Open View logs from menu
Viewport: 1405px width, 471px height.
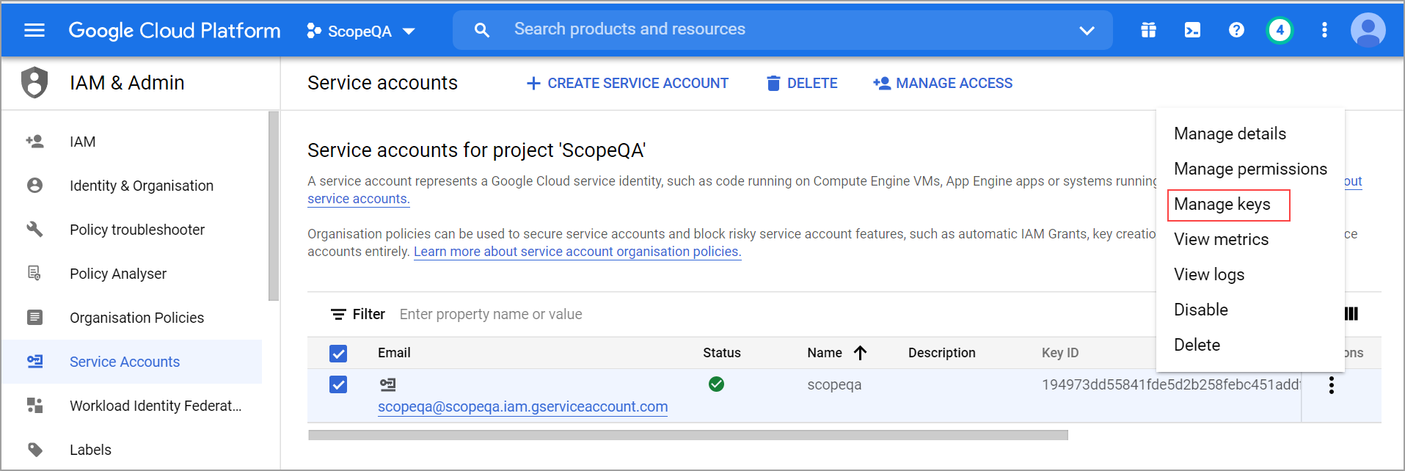tap(1209, 274)
